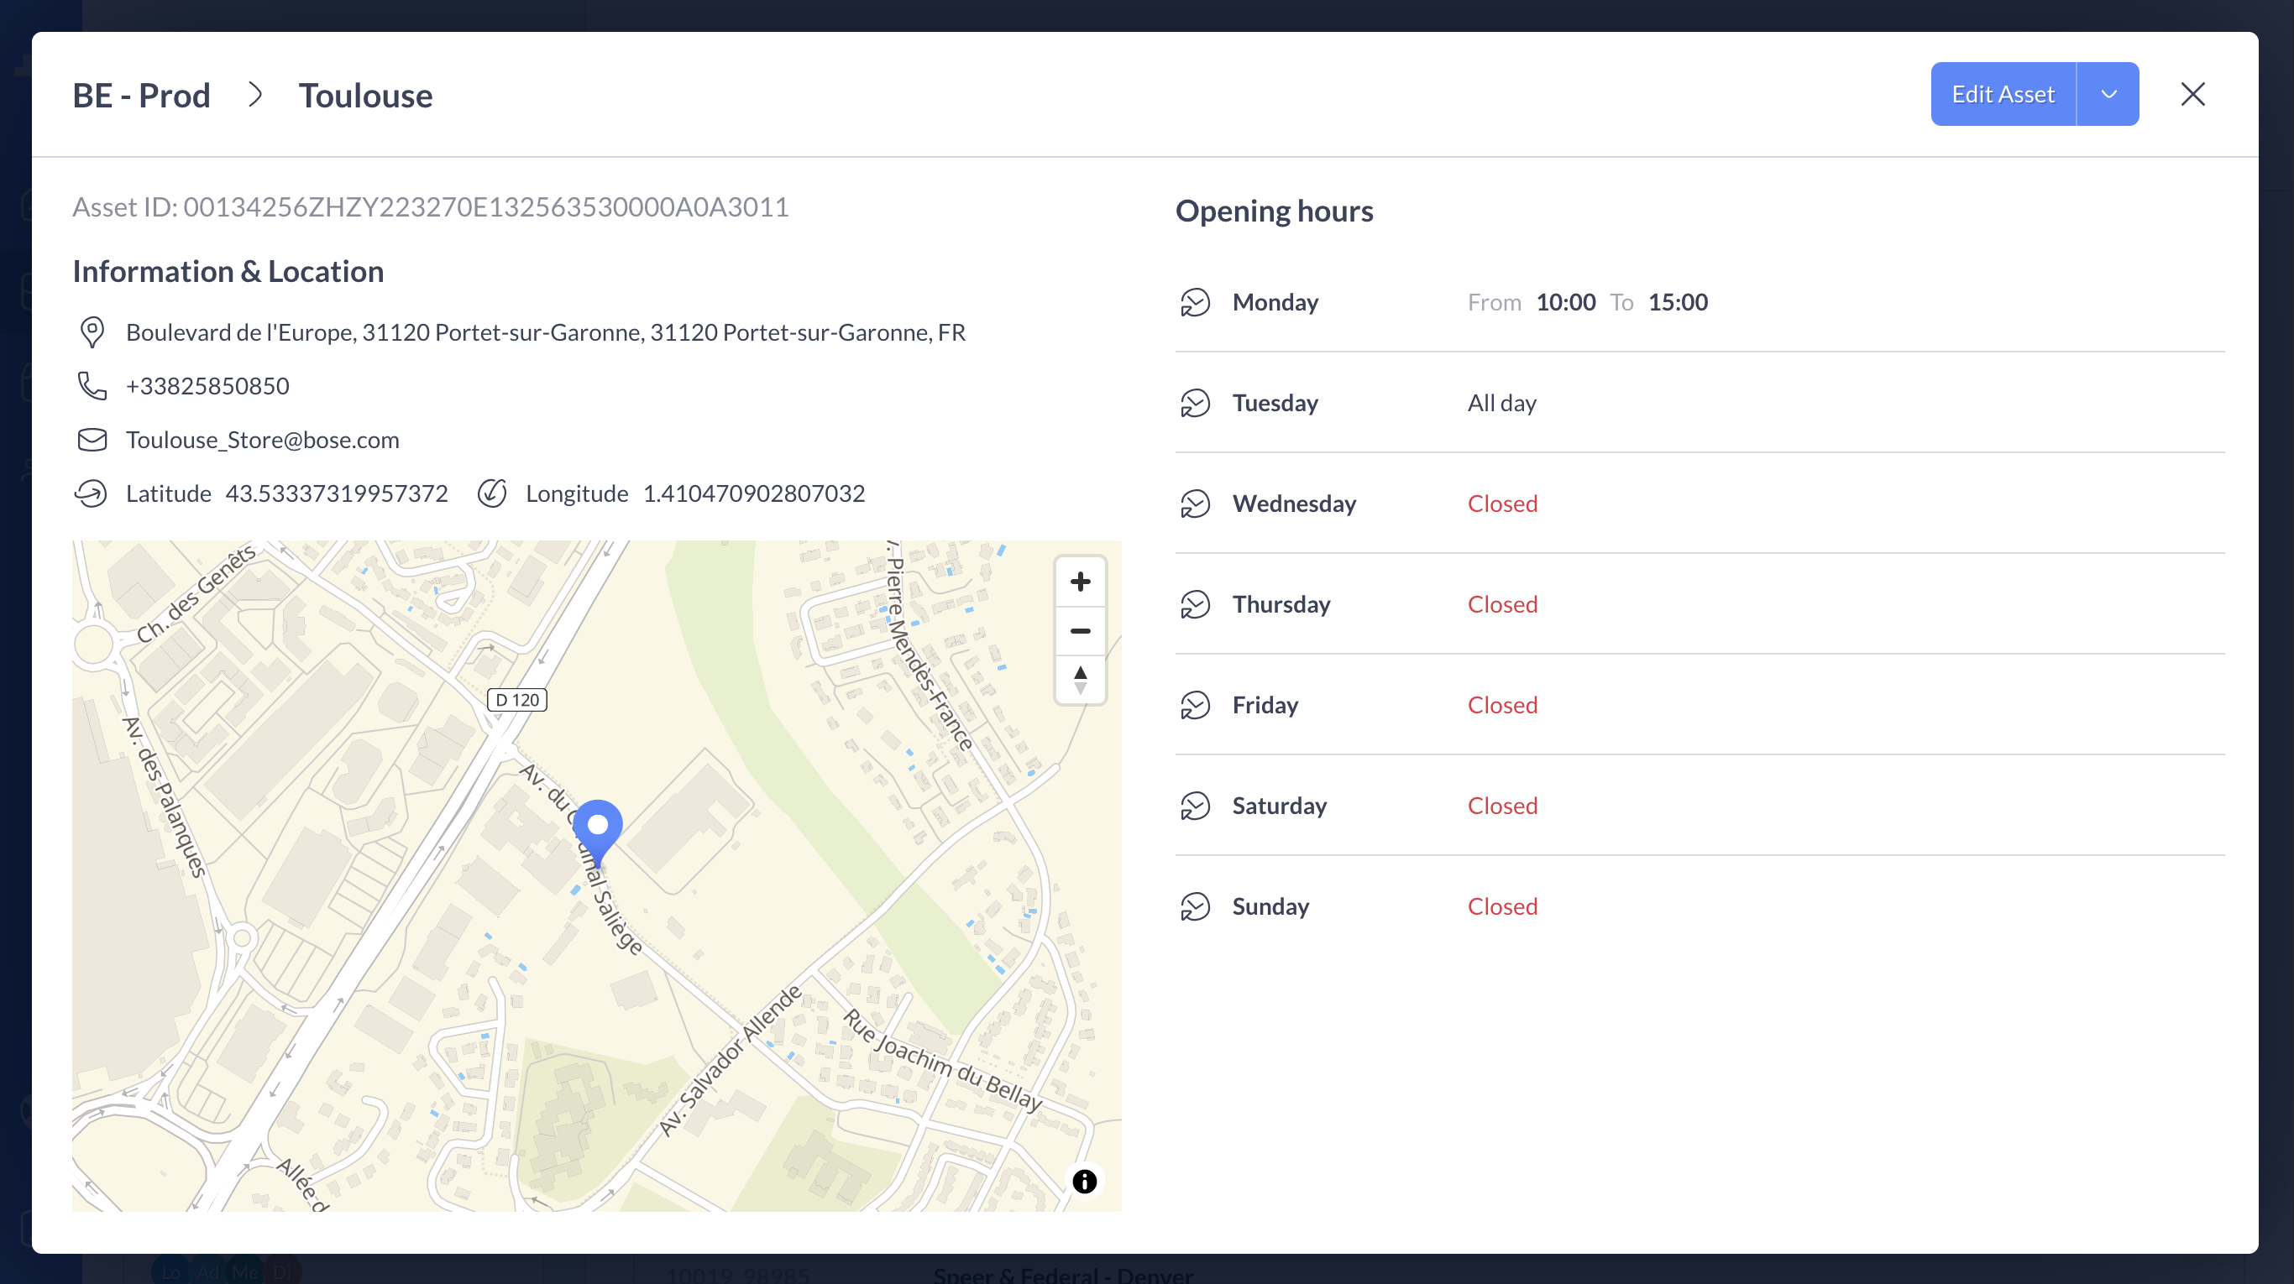Viewport: 2294px width, 1284px height.
Task: Close the Toulouse asset dialog
Action: click(2192, 94)
